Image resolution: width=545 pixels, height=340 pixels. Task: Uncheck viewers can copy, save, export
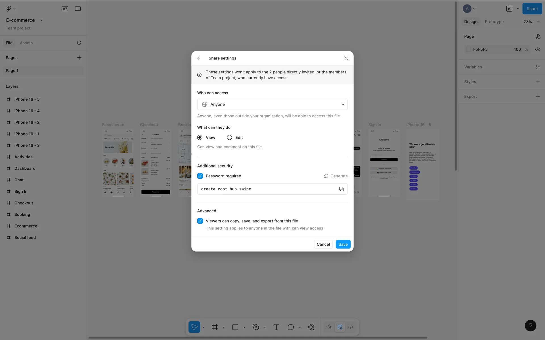(200, 221)
